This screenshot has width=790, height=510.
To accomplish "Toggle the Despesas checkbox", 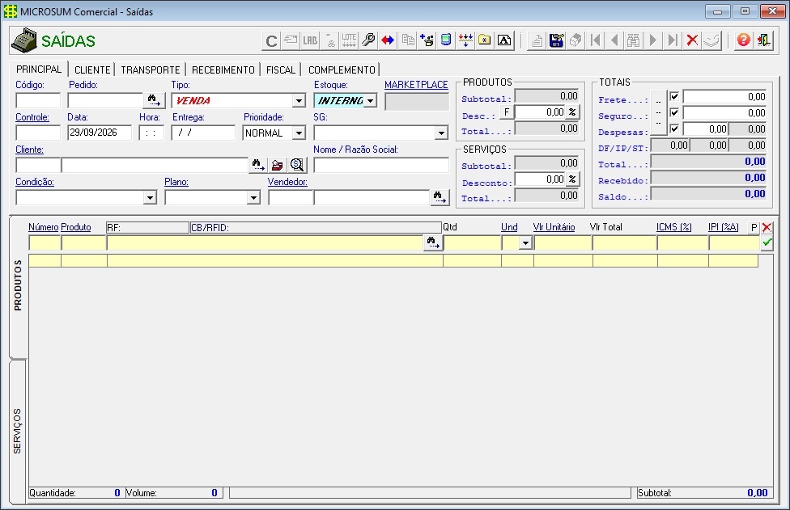I will point(674,129).
